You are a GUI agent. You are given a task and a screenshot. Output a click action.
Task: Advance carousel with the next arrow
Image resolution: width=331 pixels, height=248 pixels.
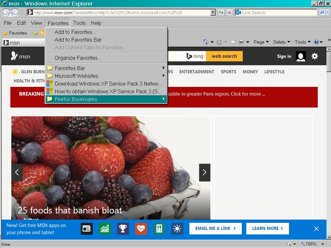(205, 172)
